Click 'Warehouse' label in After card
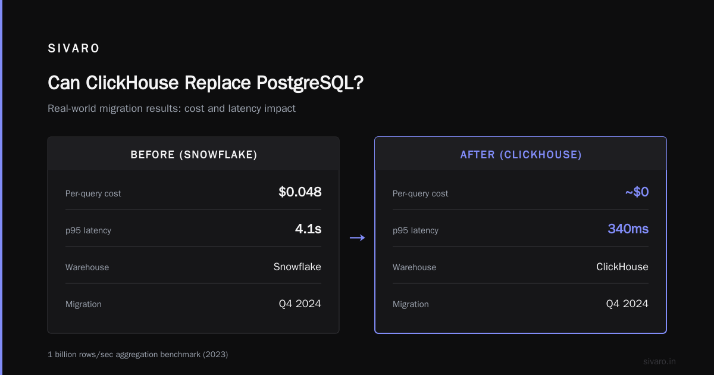Image resolution: width=714 pixels, height=375 pixels. [415, 267]
